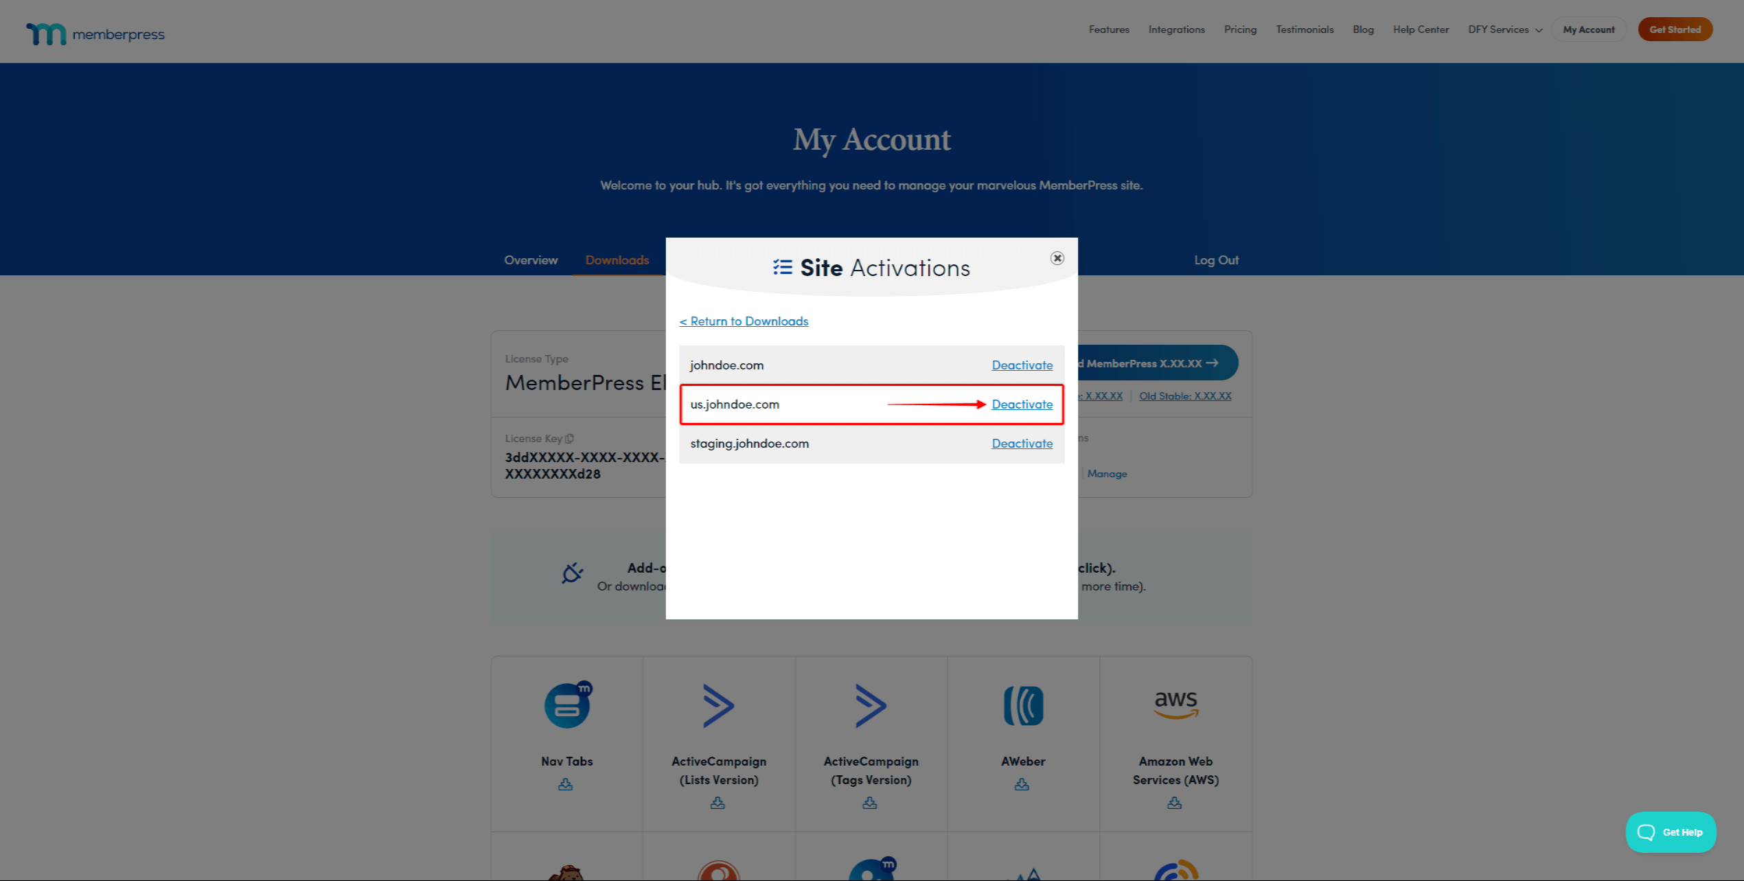The height and width of the screenshot is (881, 1744).
Task: Open Integrations in top navigation
Action: point(1176,30)
